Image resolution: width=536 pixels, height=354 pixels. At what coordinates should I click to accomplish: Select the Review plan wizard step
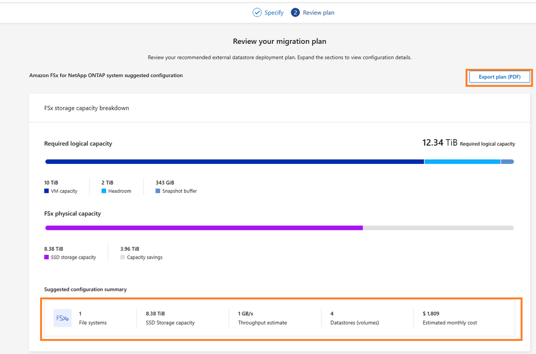[318, 12]
